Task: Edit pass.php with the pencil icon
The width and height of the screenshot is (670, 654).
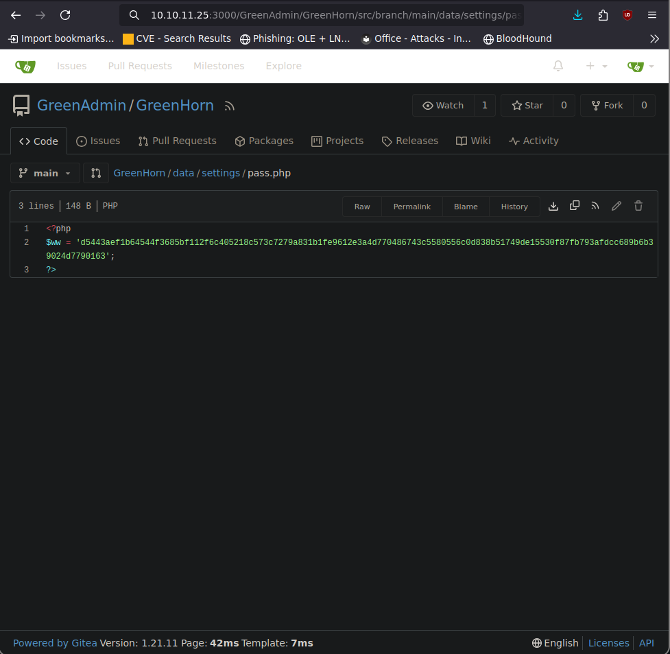Action: tap(616, 206)
